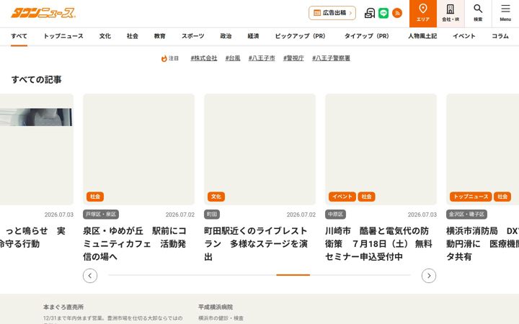519x324 pixels.
Task: Select the すべて tab
Action: pyautogui.click(x=19, y=36)
